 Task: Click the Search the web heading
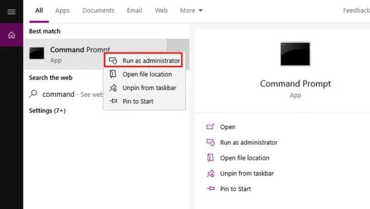(51, 78)
